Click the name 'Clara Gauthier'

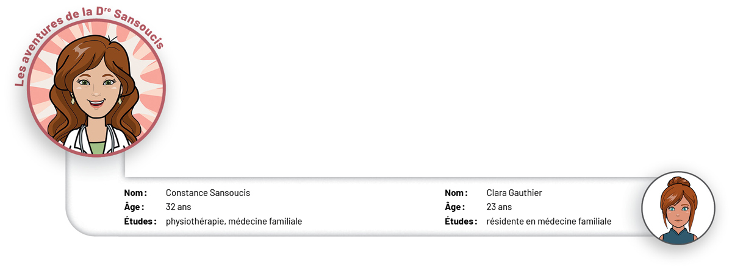point(514,193)
